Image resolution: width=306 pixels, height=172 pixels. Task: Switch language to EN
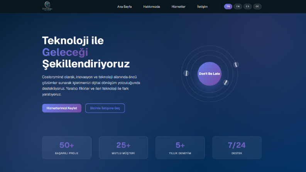(238, 7)
